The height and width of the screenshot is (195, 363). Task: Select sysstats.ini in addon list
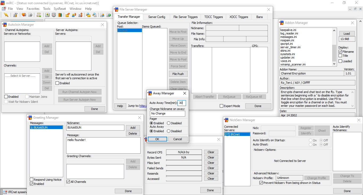click(288, 54)
